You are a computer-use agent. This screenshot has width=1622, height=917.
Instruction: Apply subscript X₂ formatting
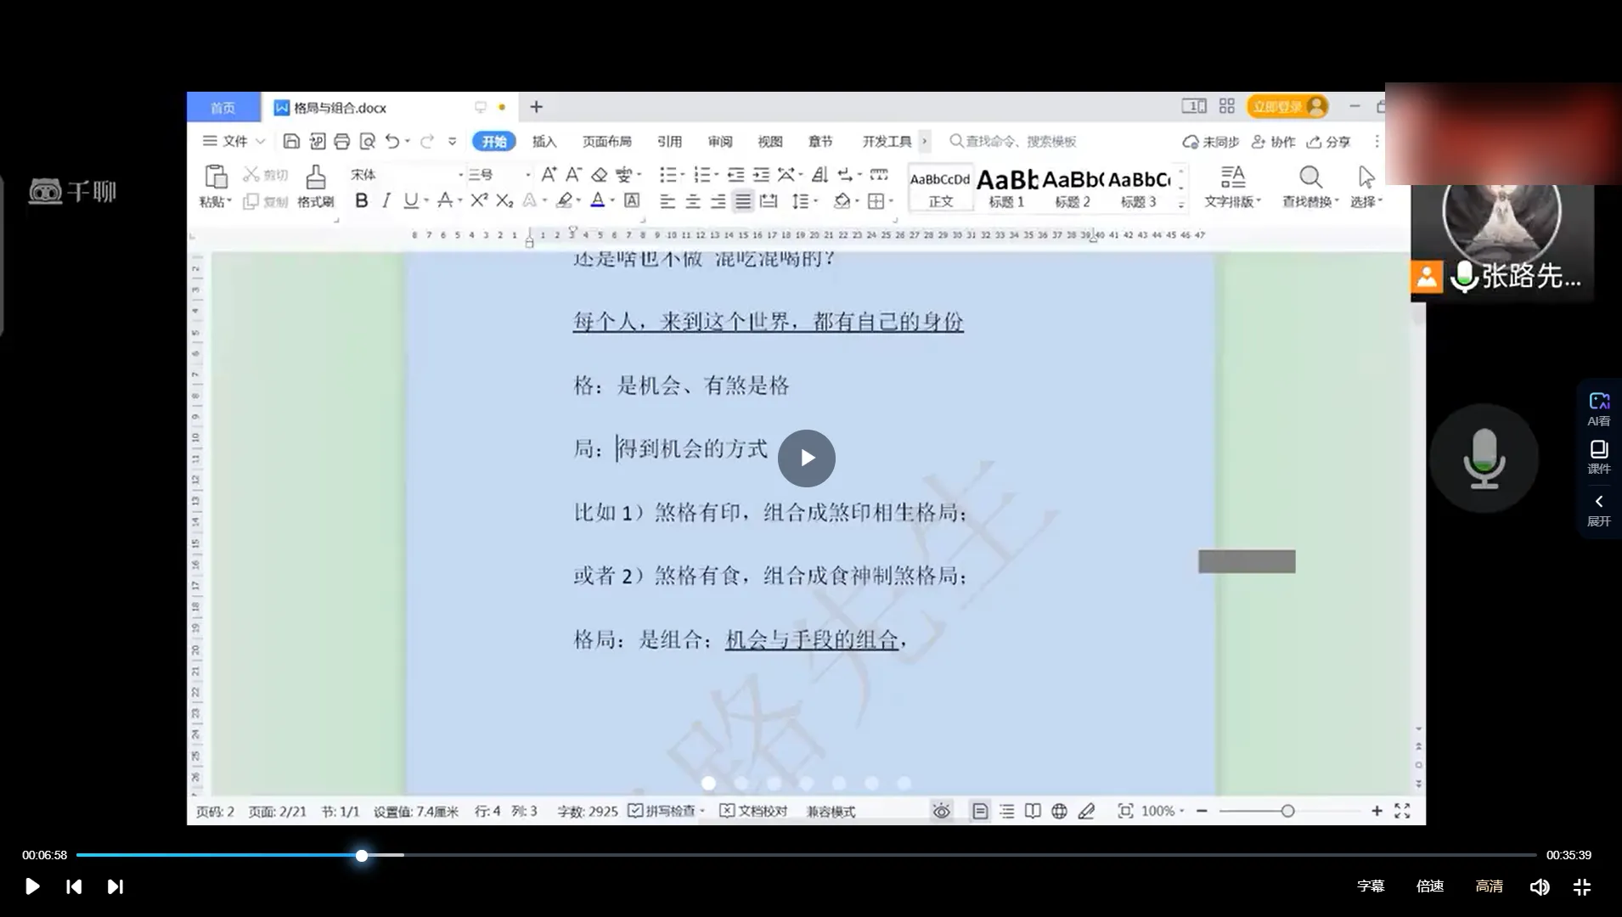point(504,200)
